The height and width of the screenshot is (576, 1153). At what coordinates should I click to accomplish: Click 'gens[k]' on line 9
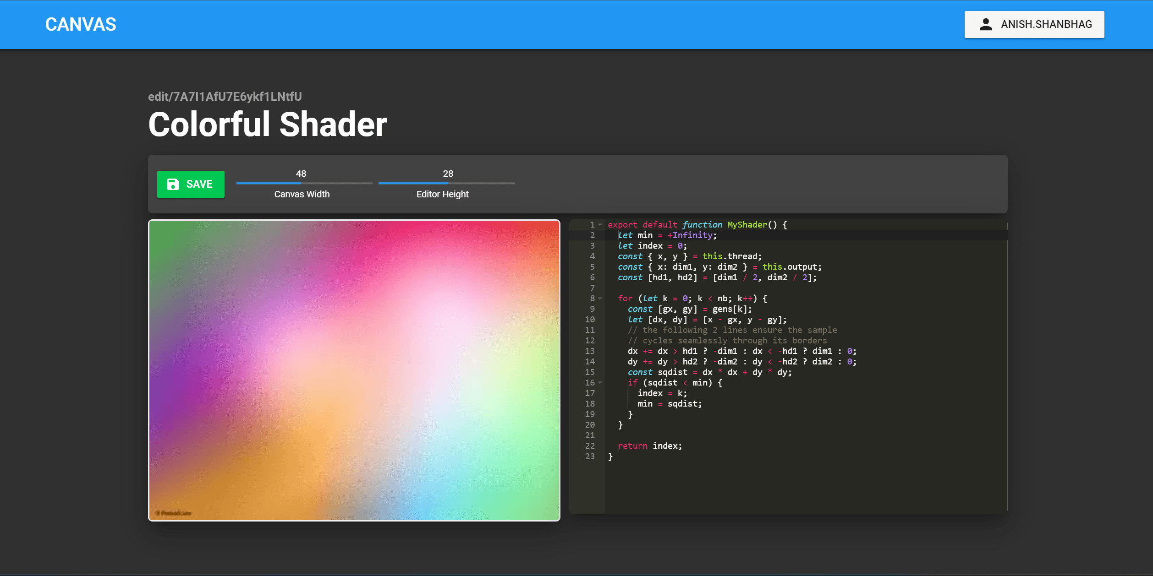pos(730,309)
